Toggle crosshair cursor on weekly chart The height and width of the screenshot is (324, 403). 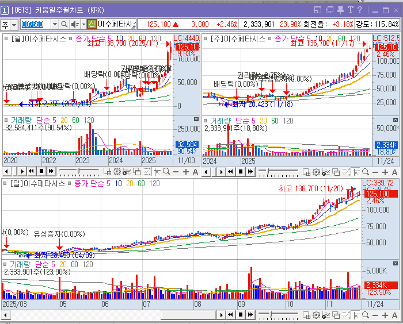pyautogui.click(x=356, y=172)
